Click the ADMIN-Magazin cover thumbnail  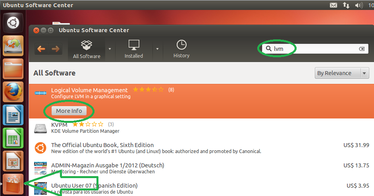40,168
